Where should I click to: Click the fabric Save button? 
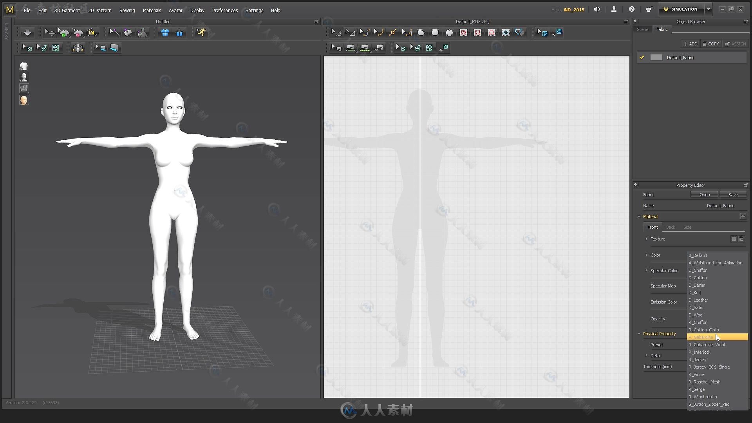(733, 195)
